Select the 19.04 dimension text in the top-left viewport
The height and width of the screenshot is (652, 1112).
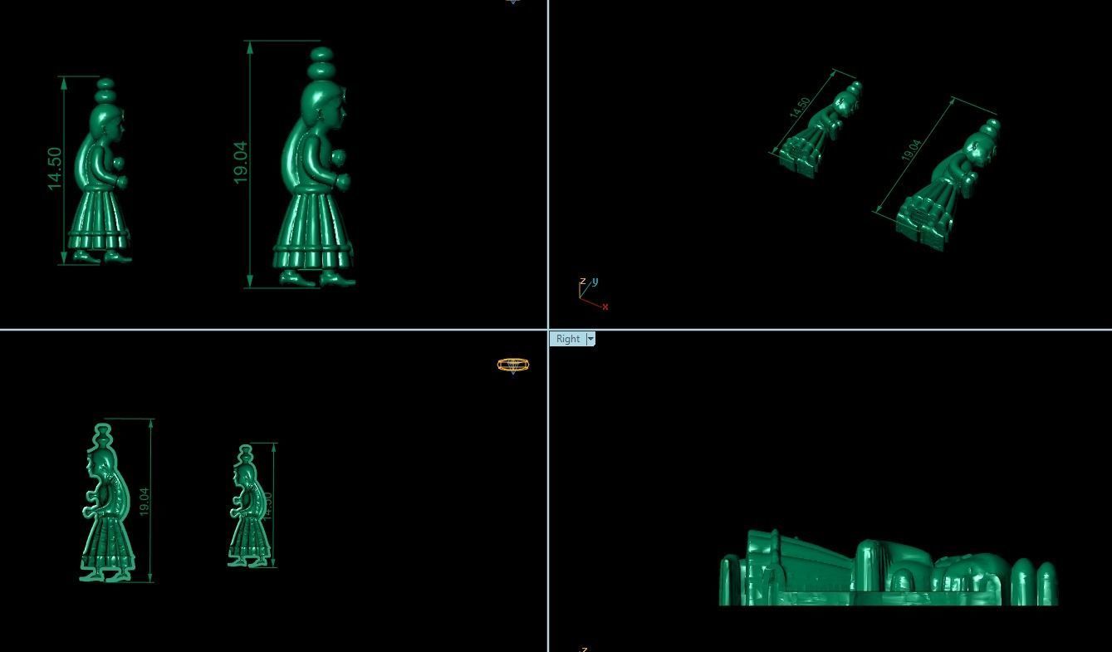241,163
